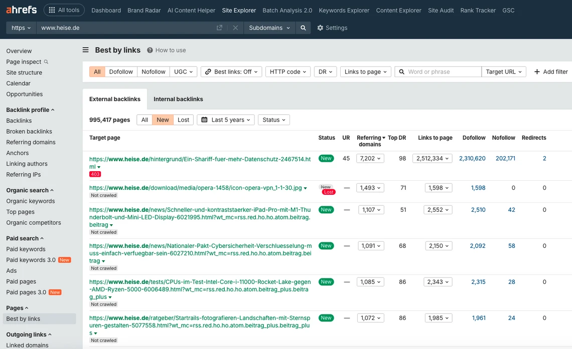Filter backlinks by Dofollow only
572x349 pixels.
[120, 71]
